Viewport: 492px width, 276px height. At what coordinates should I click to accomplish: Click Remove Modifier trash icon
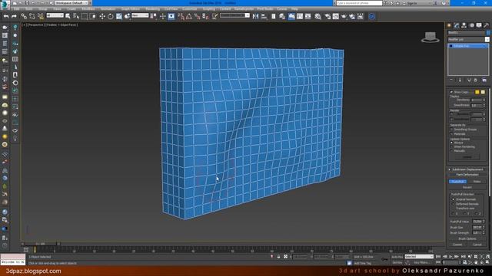[x=476, y=80]
